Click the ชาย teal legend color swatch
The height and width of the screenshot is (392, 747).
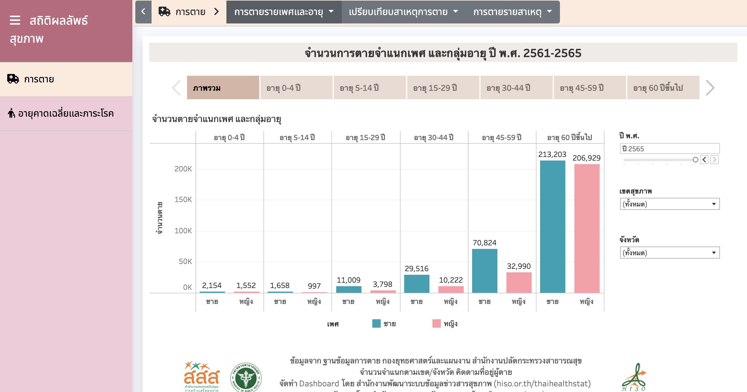point(376,323)
